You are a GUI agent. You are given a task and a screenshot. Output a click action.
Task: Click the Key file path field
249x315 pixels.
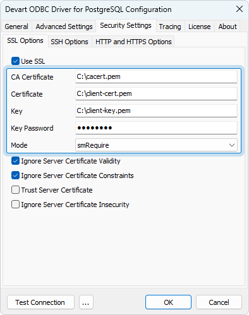(x=156, y=110)
